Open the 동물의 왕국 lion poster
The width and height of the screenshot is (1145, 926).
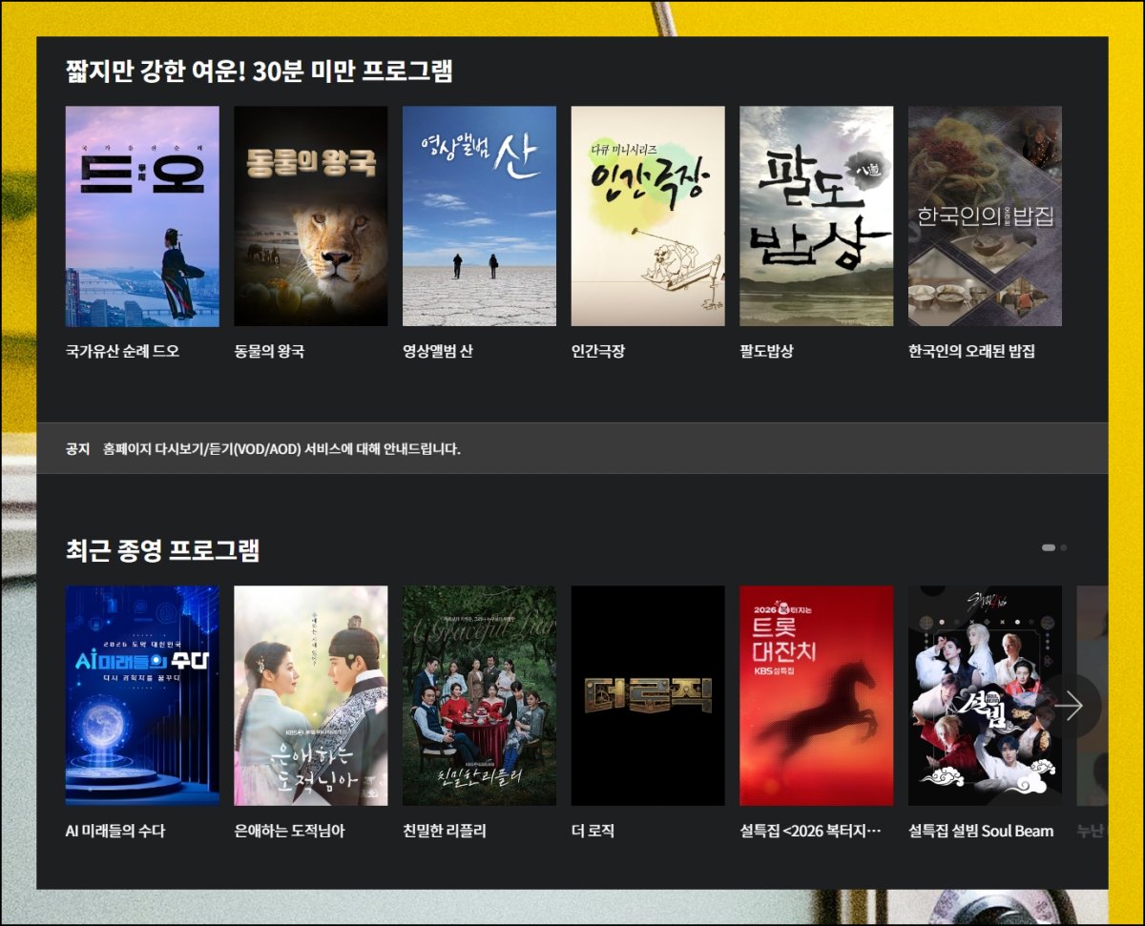pos(311,216)
